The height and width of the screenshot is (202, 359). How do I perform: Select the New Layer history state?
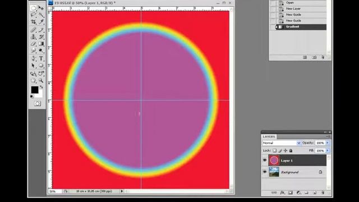[301, 9]
